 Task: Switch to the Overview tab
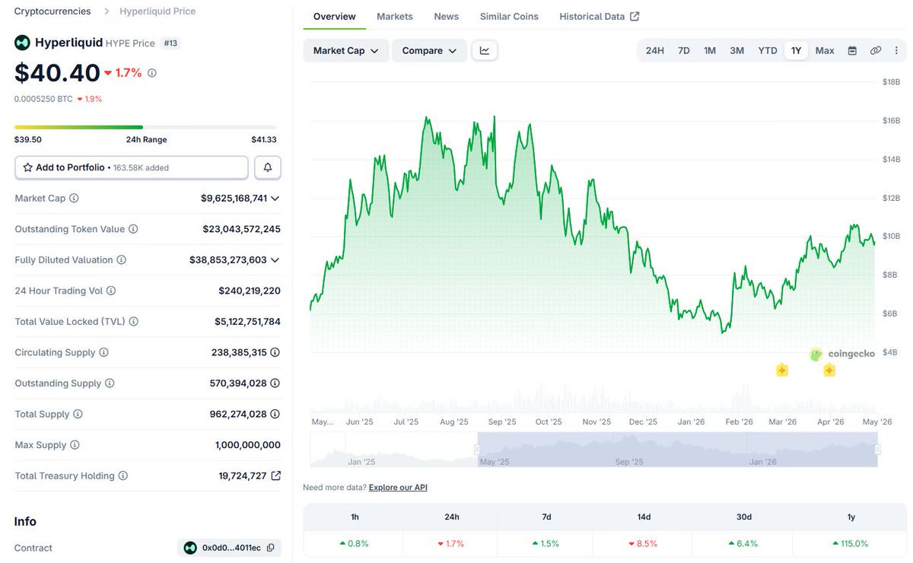click(x=335, y=16)
